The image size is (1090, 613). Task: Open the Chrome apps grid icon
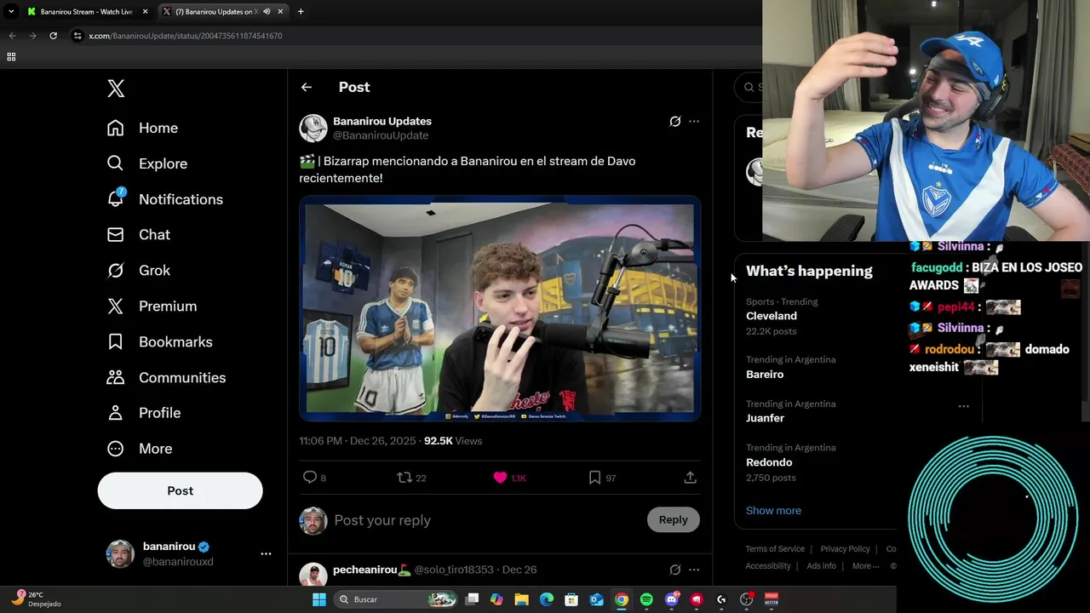pos(11,57)
